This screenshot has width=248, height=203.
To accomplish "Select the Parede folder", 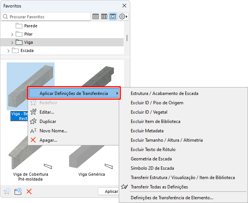I will click(x=31, y=26).
